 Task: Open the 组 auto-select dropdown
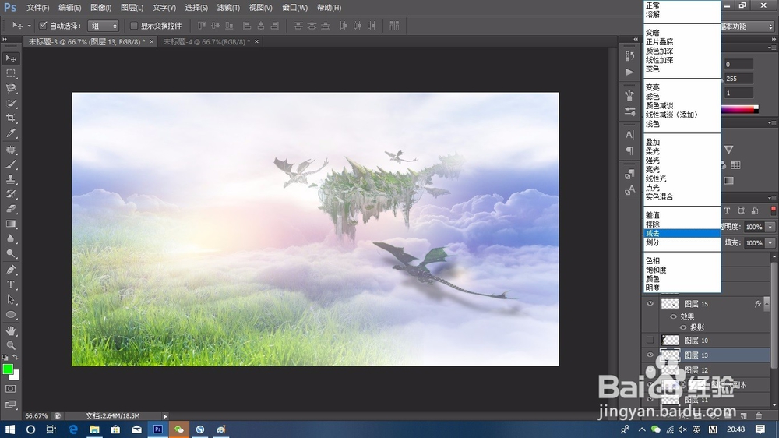coord(104,26)
